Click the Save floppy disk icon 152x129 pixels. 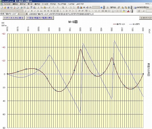coord(8,8)
